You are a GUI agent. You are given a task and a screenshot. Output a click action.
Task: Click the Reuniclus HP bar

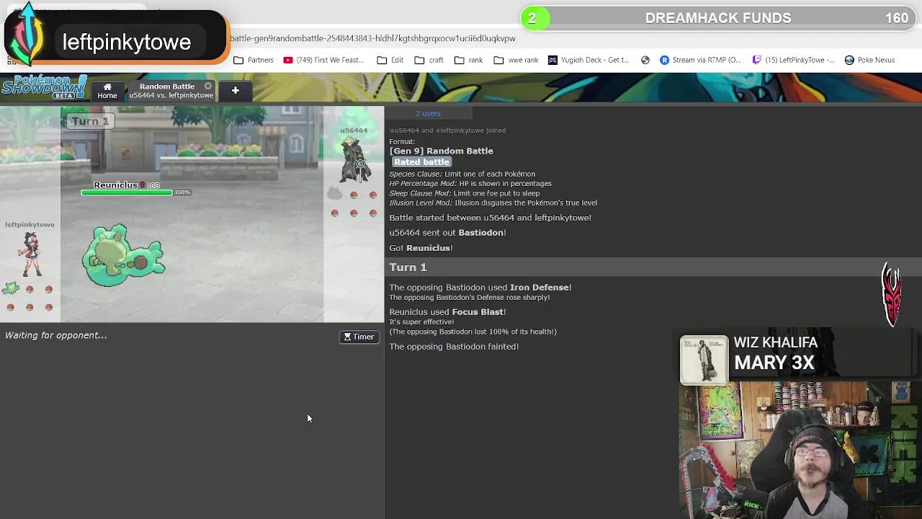pyautogui.click(x=127, y=192)
